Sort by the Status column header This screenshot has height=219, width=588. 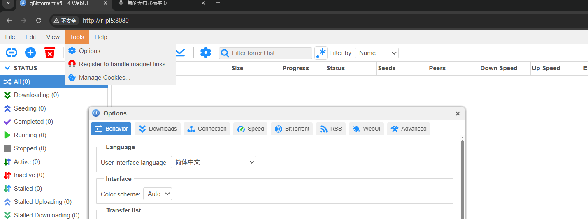[351, 68]
